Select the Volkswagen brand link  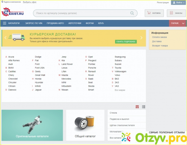120,71
